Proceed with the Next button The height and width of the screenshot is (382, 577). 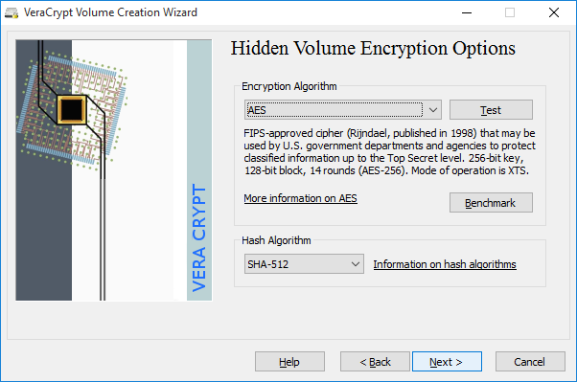[447, 362]
